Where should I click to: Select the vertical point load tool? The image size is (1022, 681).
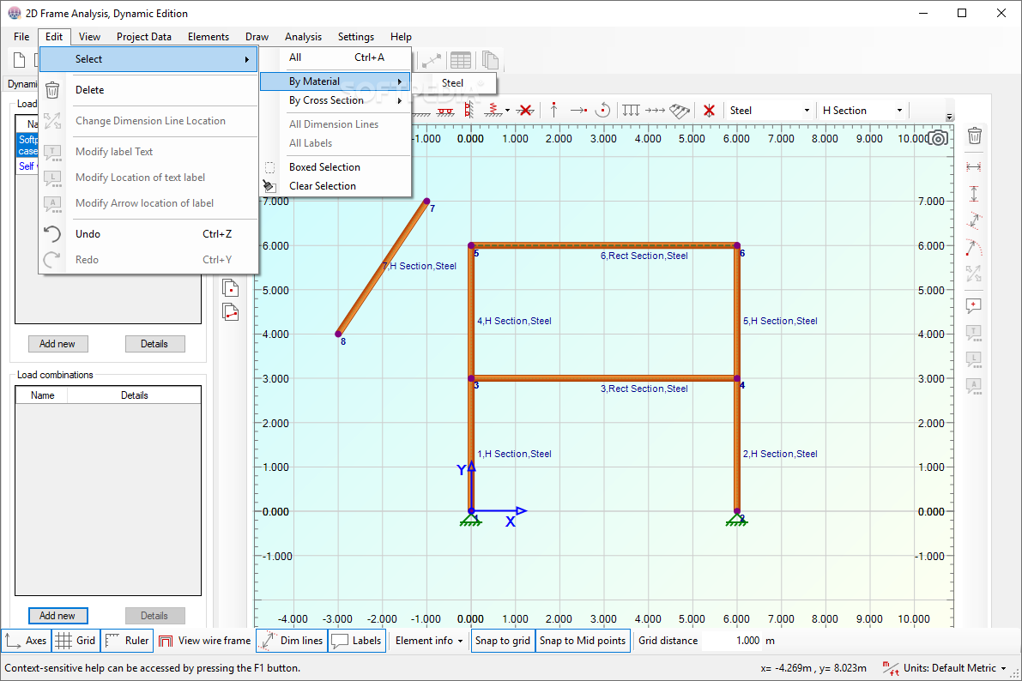tap(553, 110)
